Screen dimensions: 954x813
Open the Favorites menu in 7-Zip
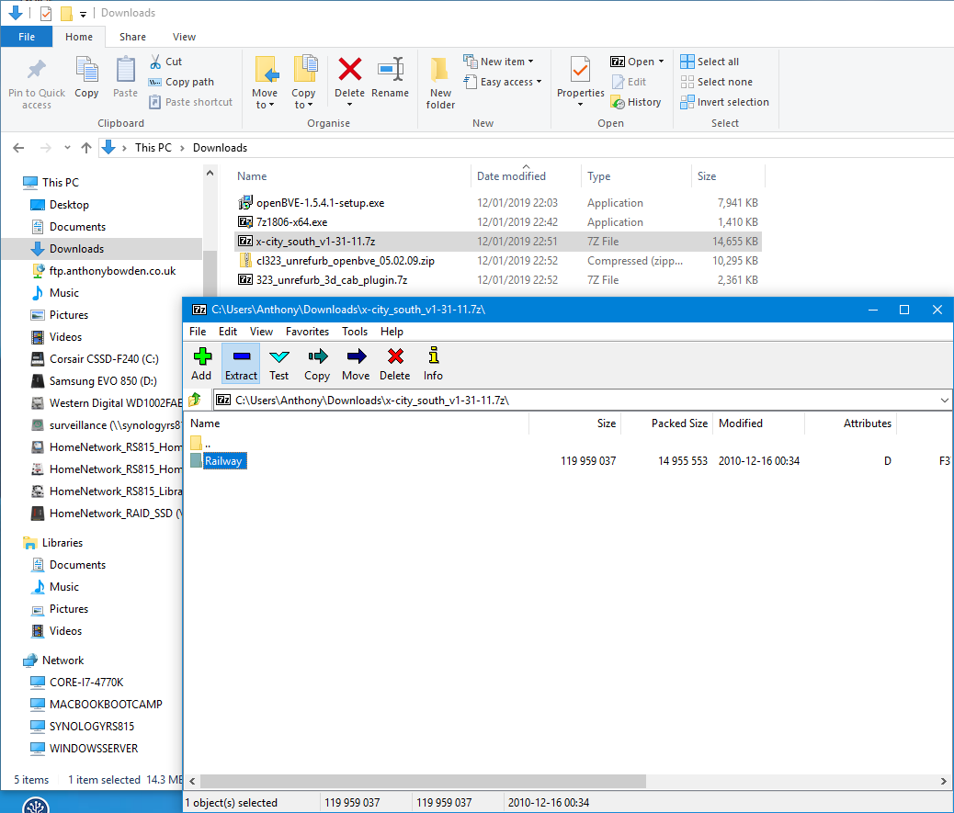point(307,332)
